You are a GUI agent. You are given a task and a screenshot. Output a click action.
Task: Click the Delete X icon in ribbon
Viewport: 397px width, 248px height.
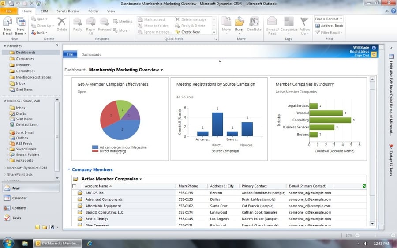[x=61, y=22]
